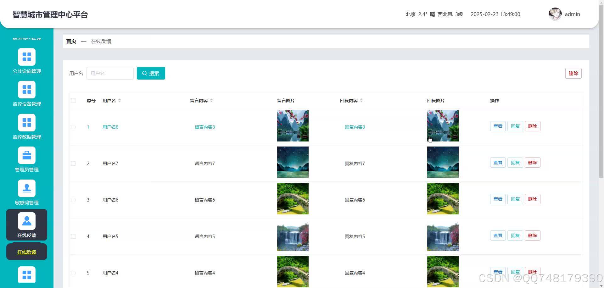The height and width of the screenshot is (288, 604).
Task: Click the 回复内容8 cell text
Action: (x=355, y=127)
